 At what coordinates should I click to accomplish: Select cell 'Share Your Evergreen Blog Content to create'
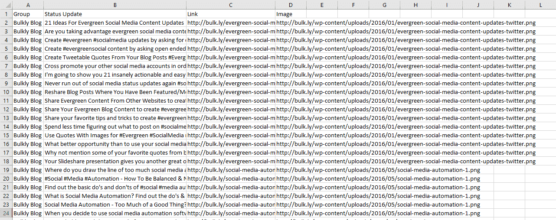(x=115, y=109)
